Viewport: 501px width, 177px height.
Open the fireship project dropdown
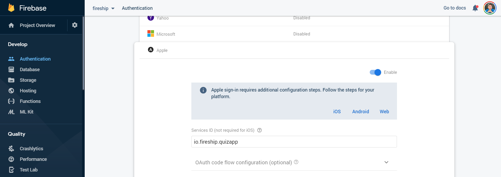pos(103,8)
